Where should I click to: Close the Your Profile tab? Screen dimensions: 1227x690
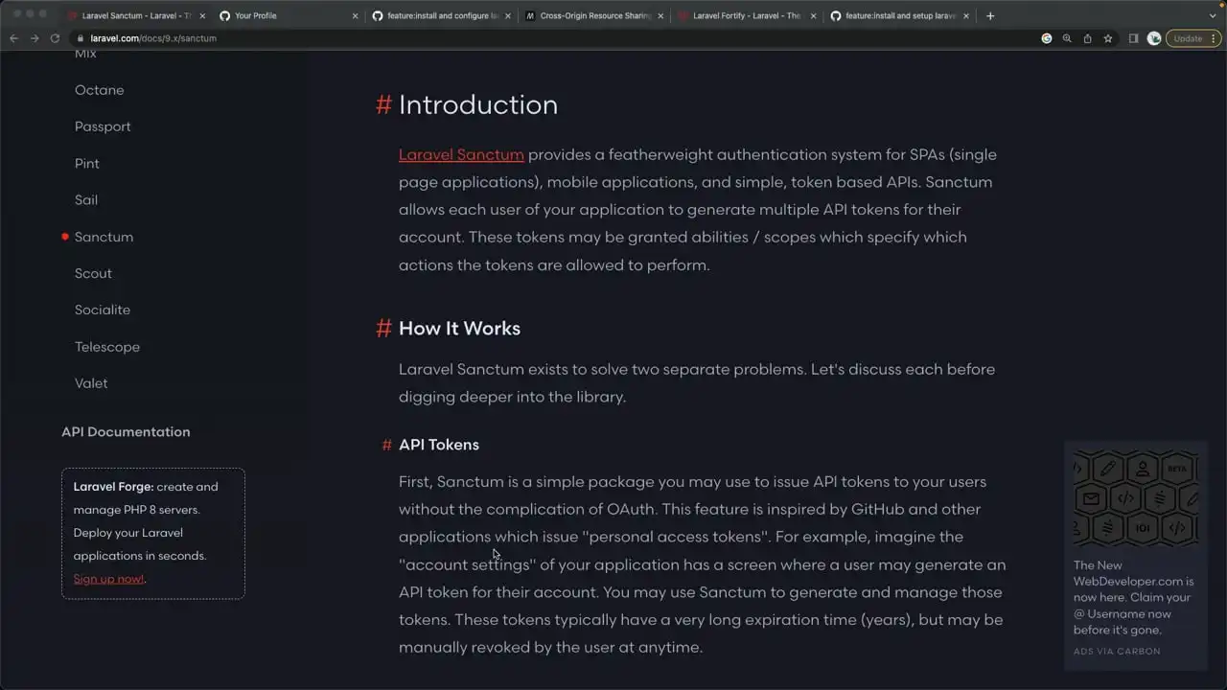[355, 15]
